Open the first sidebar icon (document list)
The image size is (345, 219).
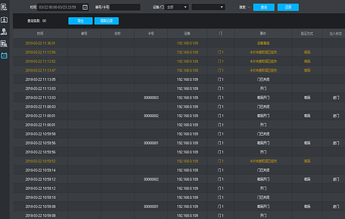4,7
